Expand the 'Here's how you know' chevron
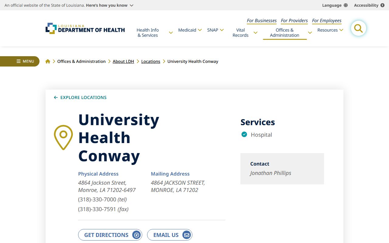Viewport: 389px width, 243px height. [x=131, y=5]
